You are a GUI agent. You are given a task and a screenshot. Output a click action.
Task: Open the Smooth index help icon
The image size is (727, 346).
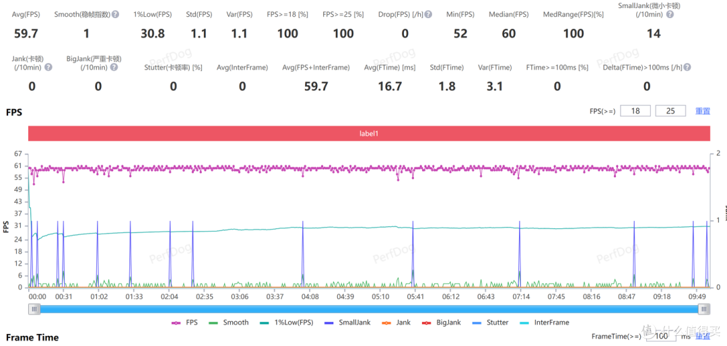[x=116, y=14]
